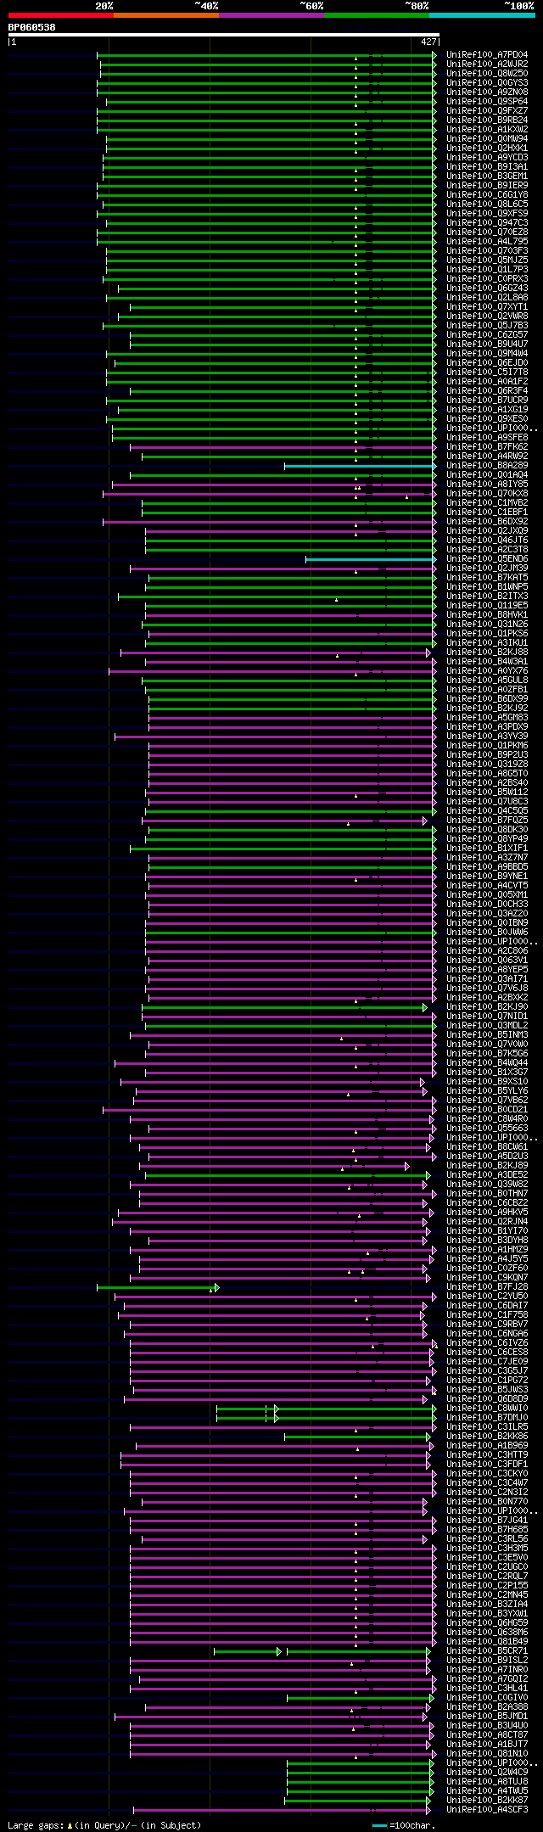Viewport: 543px width, 1832px height.
Task: Select the UniRef100_C8WWI0 label
Action: pyautogui.click(x=487, y=1409)
